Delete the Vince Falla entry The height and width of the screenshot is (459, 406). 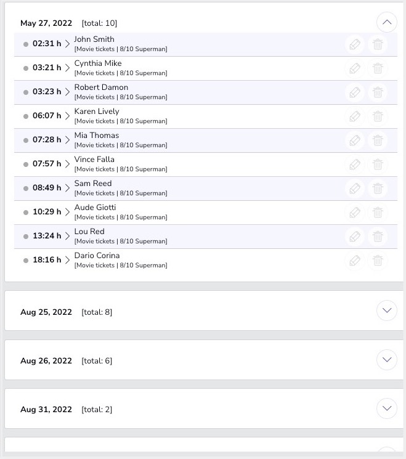[x=378, y=165]
